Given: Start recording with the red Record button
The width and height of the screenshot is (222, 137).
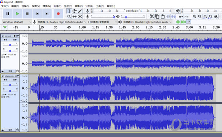Looking at the screenshot, I should click(x=58, y=14).
